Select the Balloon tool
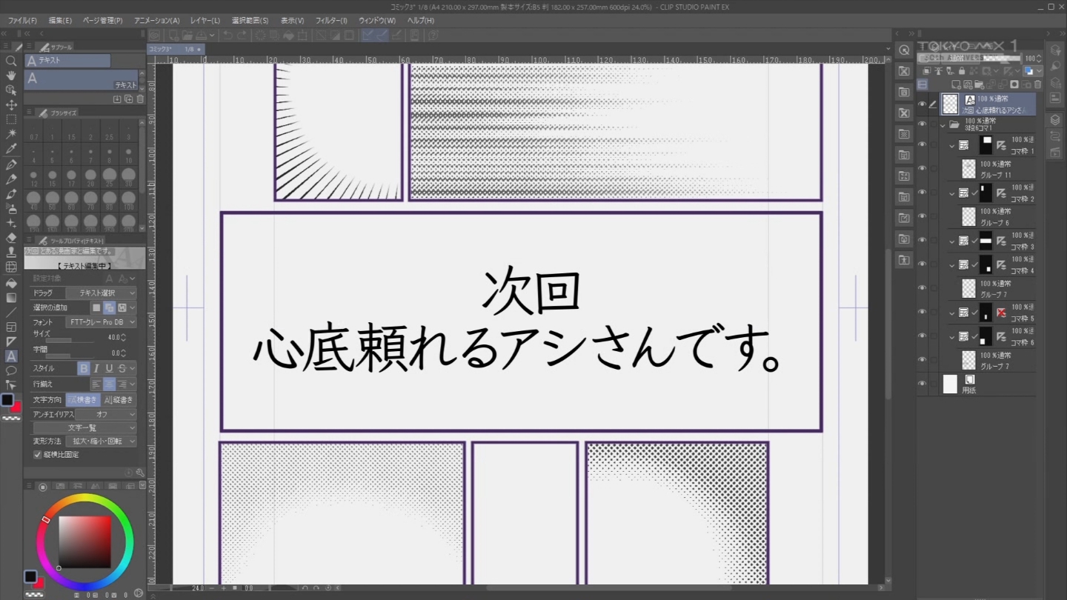The width and height of the screenshot is (1067, 600). pos(11,370)
